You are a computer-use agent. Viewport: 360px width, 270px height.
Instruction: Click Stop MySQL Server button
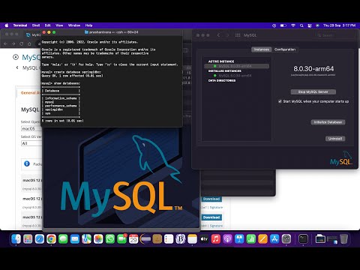point(313,91)
